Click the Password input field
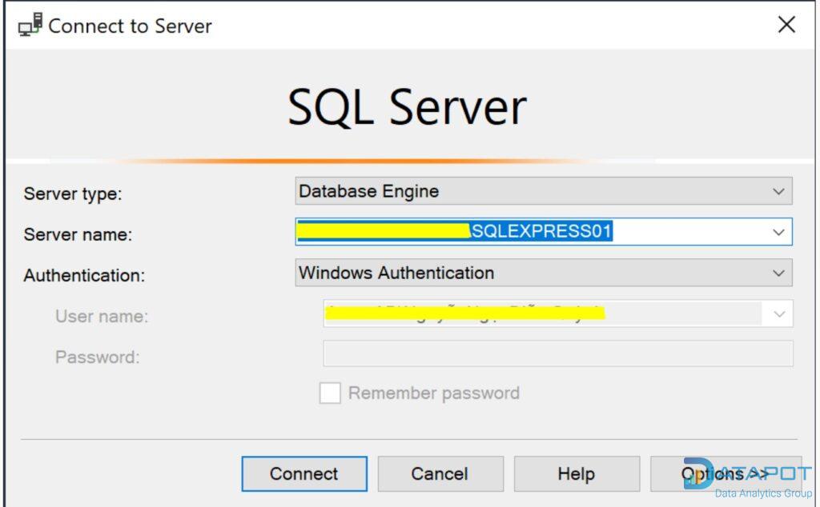This screenshot has width=820, height=507. tap(557, 354)
